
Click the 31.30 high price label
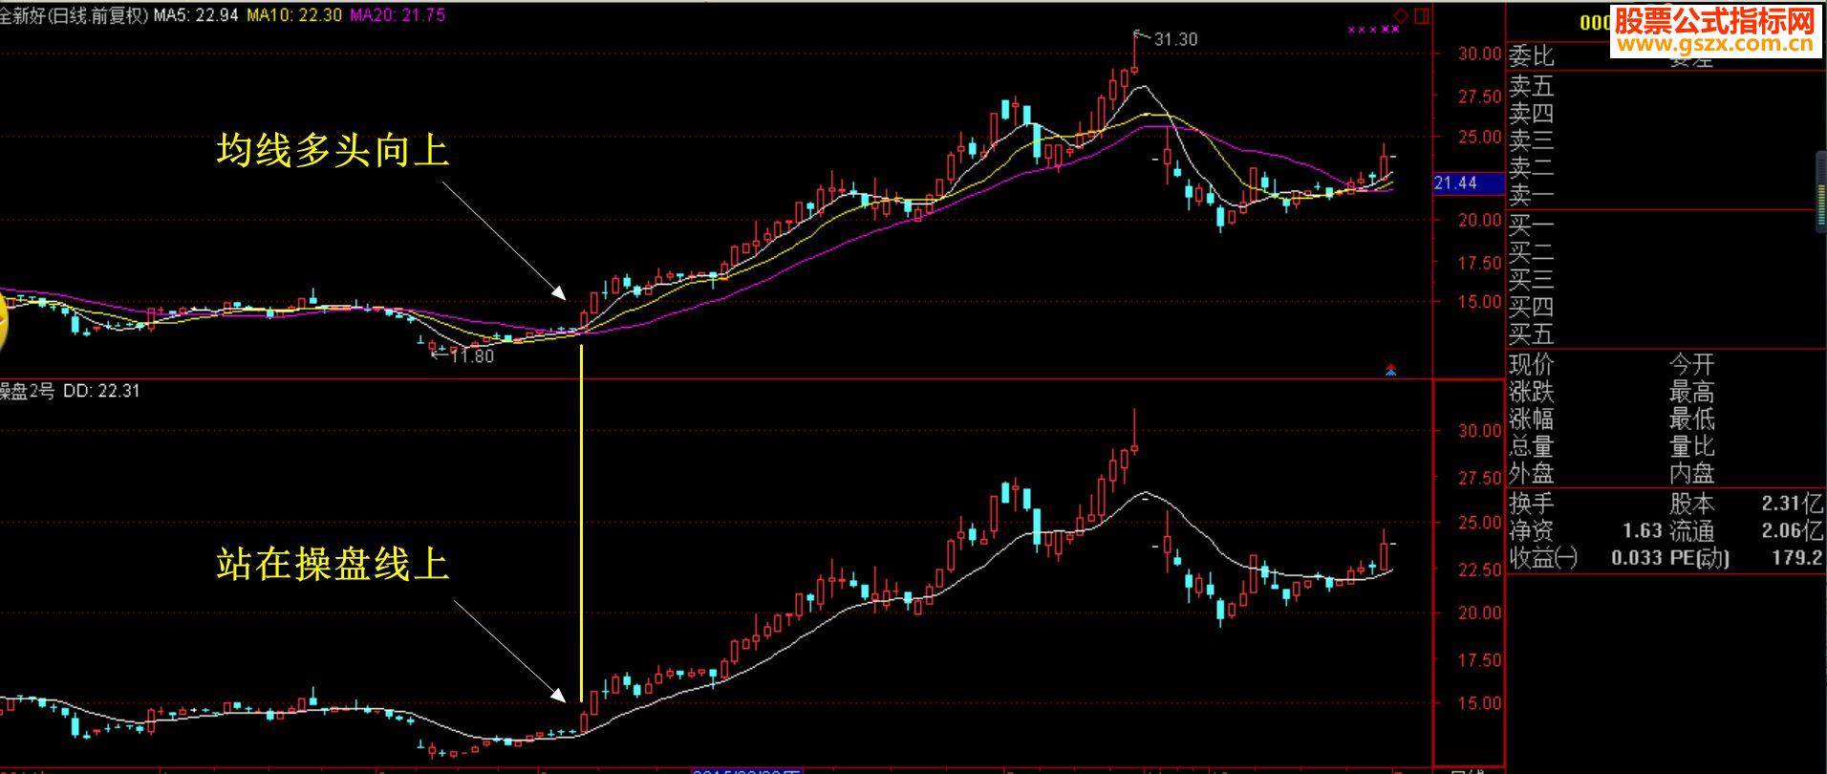click(1175, 39)
